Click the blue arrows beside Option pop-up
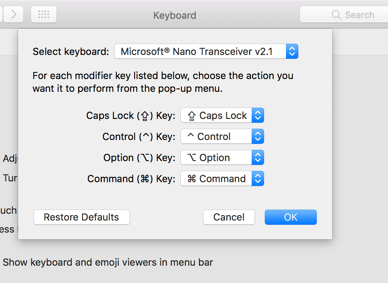 tap(258, 158)
